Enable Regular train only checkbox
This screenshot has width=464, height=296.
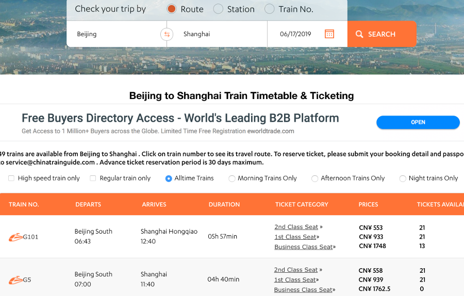tap(93, 178)
